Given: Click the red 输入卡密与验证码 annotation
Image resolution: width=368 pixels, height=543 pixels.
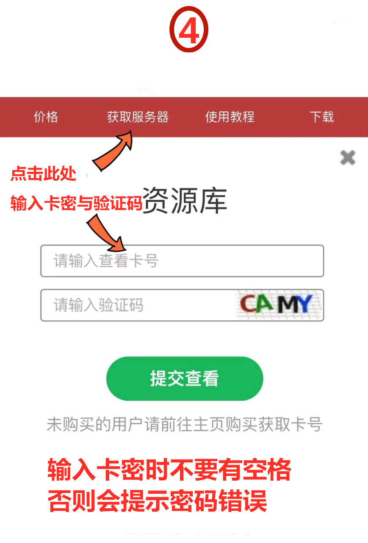Looking at the screenshot, I should (76, 204).
